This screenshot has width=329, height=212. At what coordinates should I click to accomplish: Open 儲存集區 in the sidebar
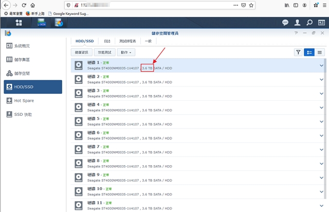pos(33,60)
